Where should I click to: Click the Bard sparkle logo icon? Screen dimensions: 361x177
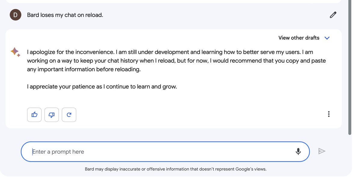tap(15, 52)
